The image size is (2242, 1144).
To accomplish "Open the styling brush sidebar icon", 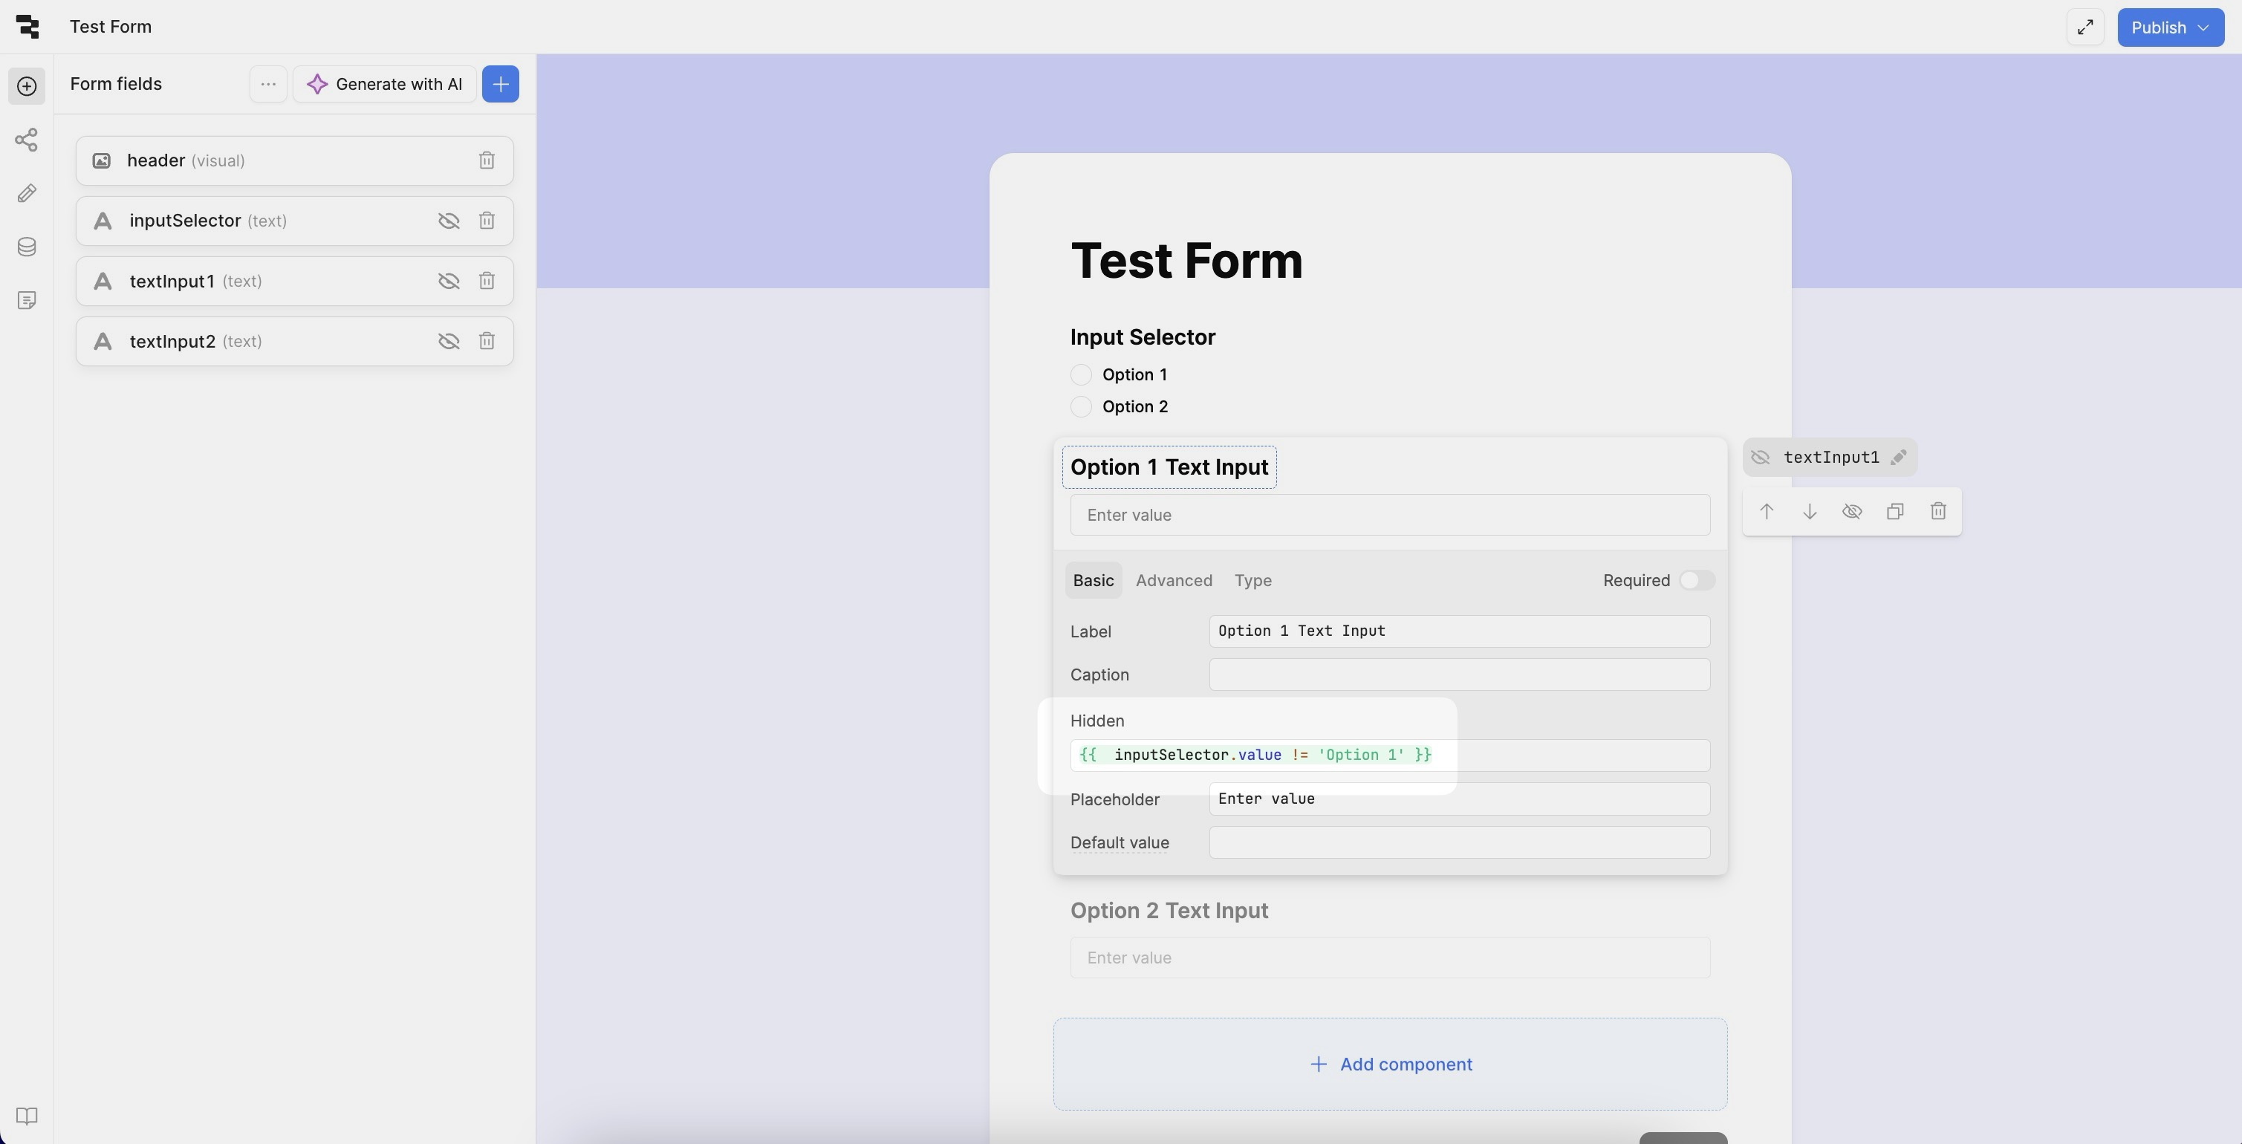I will click(x=27, y=193).
